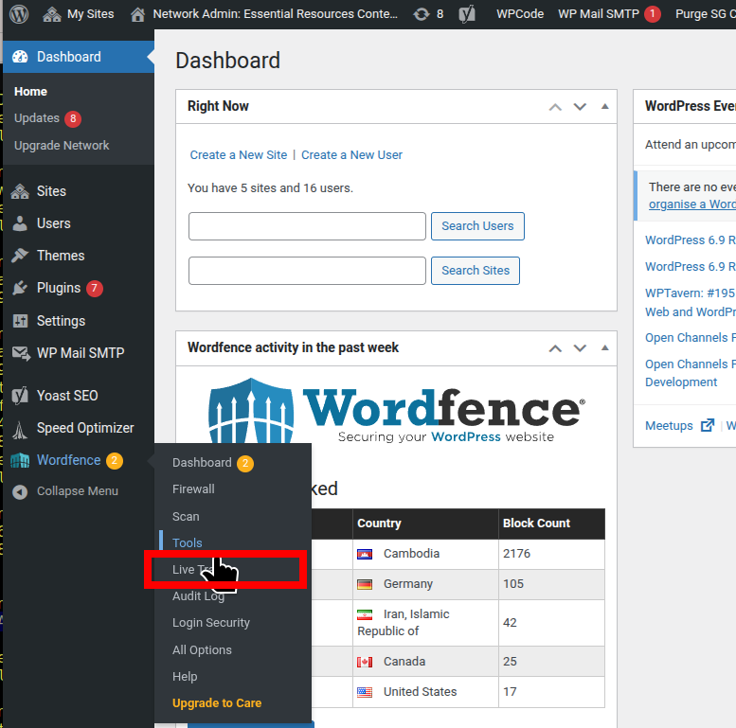Viewport: 736px width, 728px height.
Task: Click the Plugins badge showing 7
Action: pos(95,288)
